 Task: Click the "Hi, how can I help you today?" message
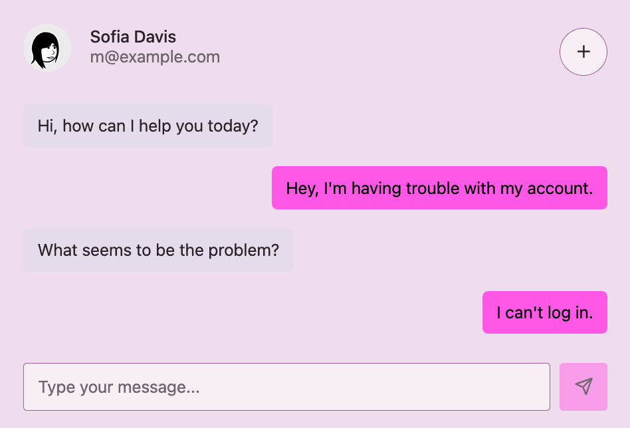point(148,126)
